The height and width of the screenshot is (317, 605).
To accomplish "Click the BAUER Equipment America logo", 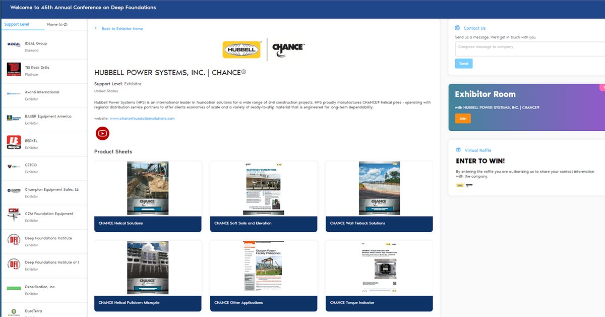I will pyautogui.click(x=14, y=118).
